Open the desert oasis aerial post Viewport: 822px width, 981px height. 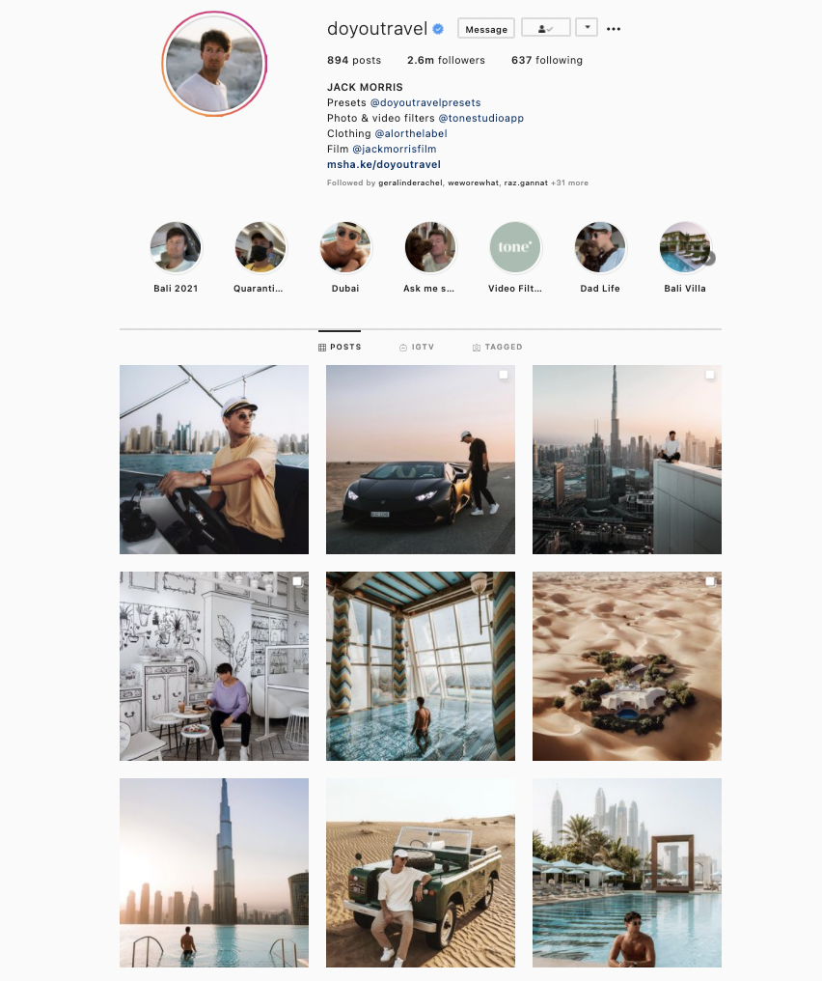(627, 666)
